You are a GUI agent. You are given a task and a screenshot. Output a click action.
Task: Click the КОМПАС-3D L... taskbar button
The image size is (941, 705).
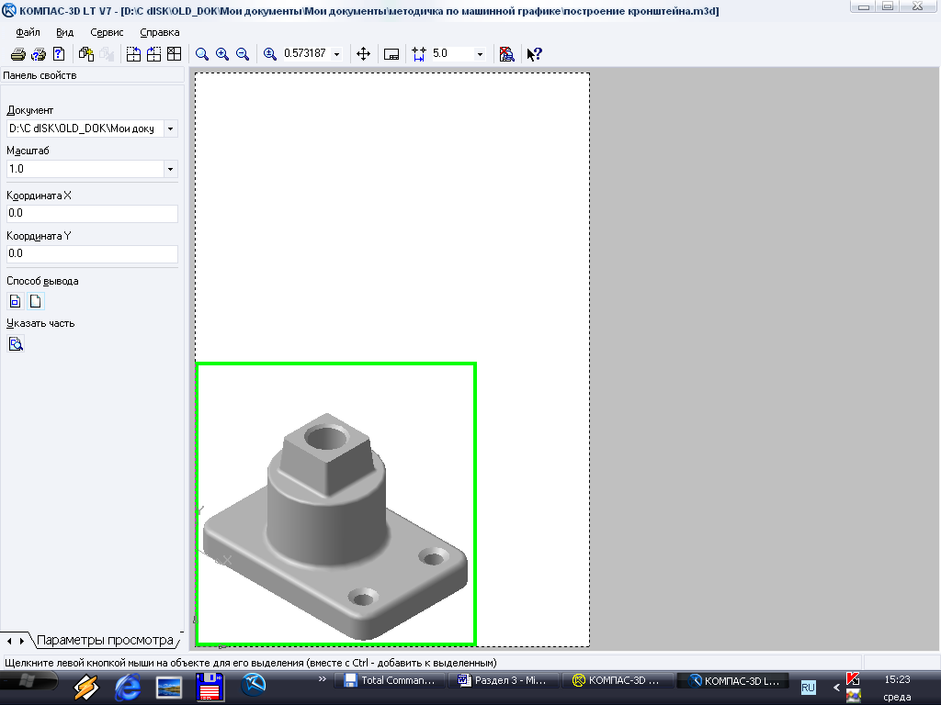(733, 680)
